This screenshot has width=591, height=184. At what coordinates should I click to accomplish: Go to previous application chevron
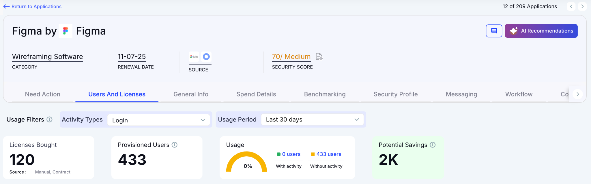(571, 6)
